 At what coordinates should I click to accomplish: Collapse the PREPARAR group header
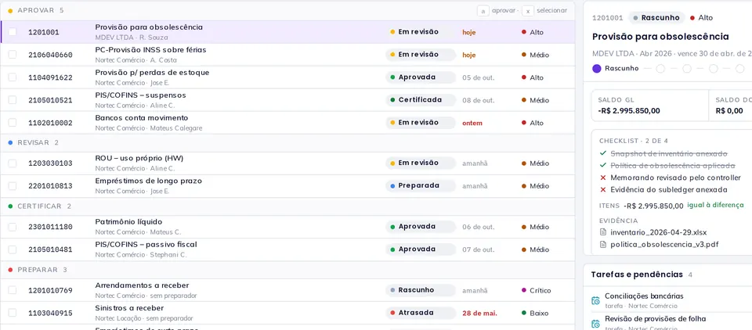point(287,270)
